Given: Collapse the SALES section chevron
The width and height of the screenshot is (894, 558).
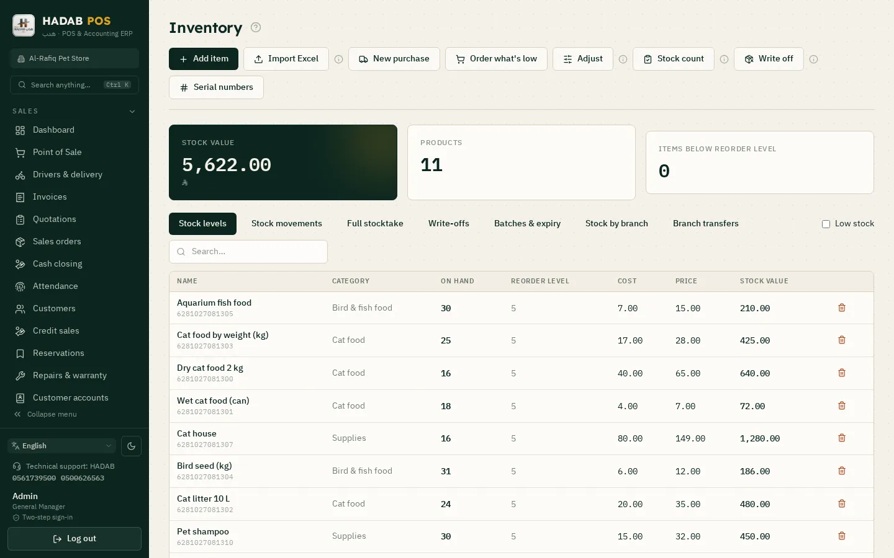Looking at the screenshot, I should tap(132, 112).
